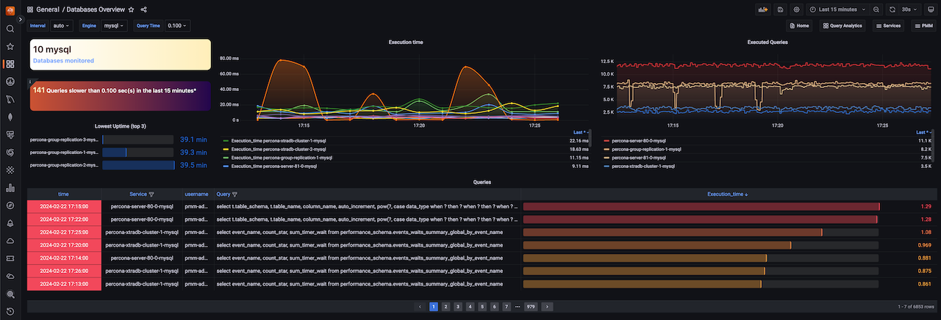The height and width of the screenshot is (320, 941).
Task: Open the Services menu
Action: click(888, 26)
